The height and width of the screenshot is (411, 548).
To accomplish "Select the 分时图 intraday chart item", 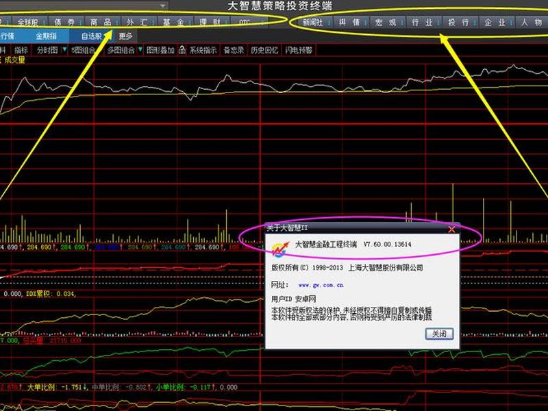I will (47, 50).
